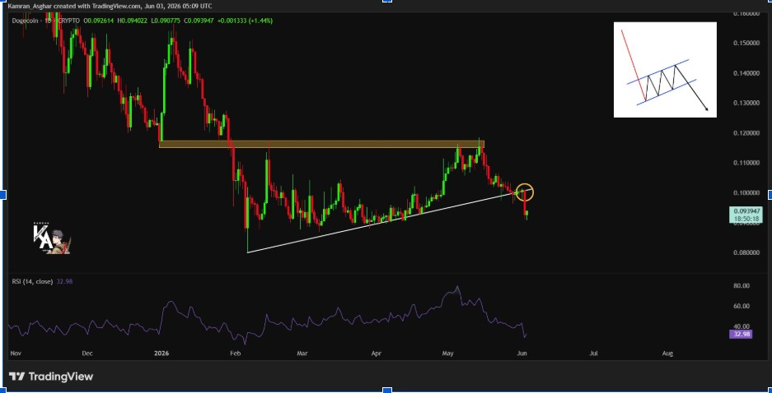Click the 0.120000 price axis label

point(747,133)
